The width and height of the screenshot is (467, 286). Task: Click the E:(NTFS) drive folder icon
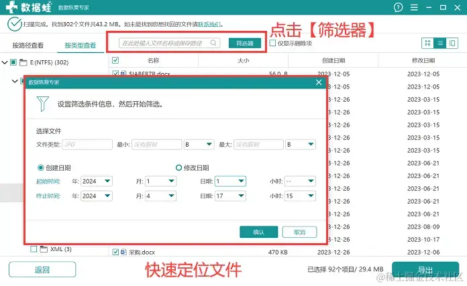click(x=23, y=62)
